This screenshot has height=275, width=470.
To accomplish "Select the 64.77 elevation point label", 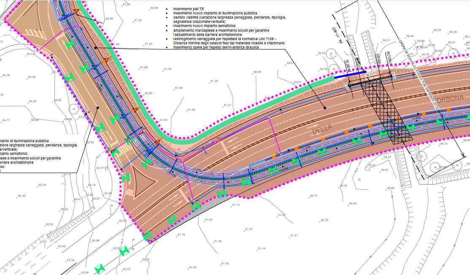I will (6, 120).
